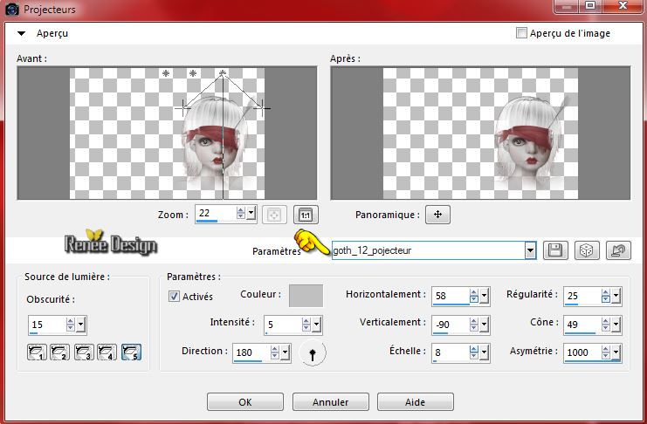Uncheck the Activés checkbox
Viewport: 647px width, 424px height.
pos(174,296)
